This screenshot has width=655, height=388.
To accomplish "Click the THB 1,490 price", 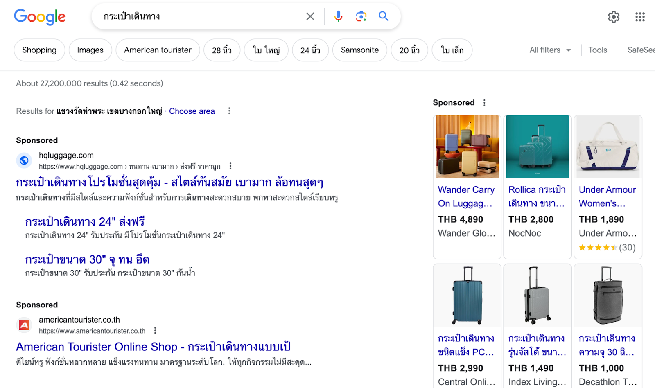I will (531, 368).
